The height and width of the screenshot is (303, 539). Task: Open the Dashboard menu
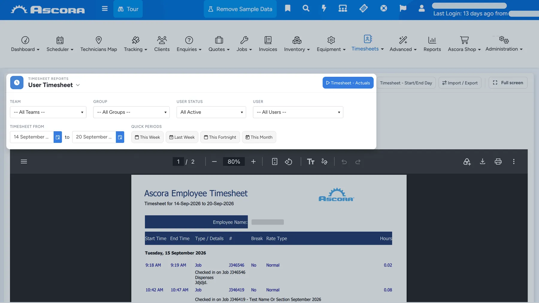tap(25, 44)
